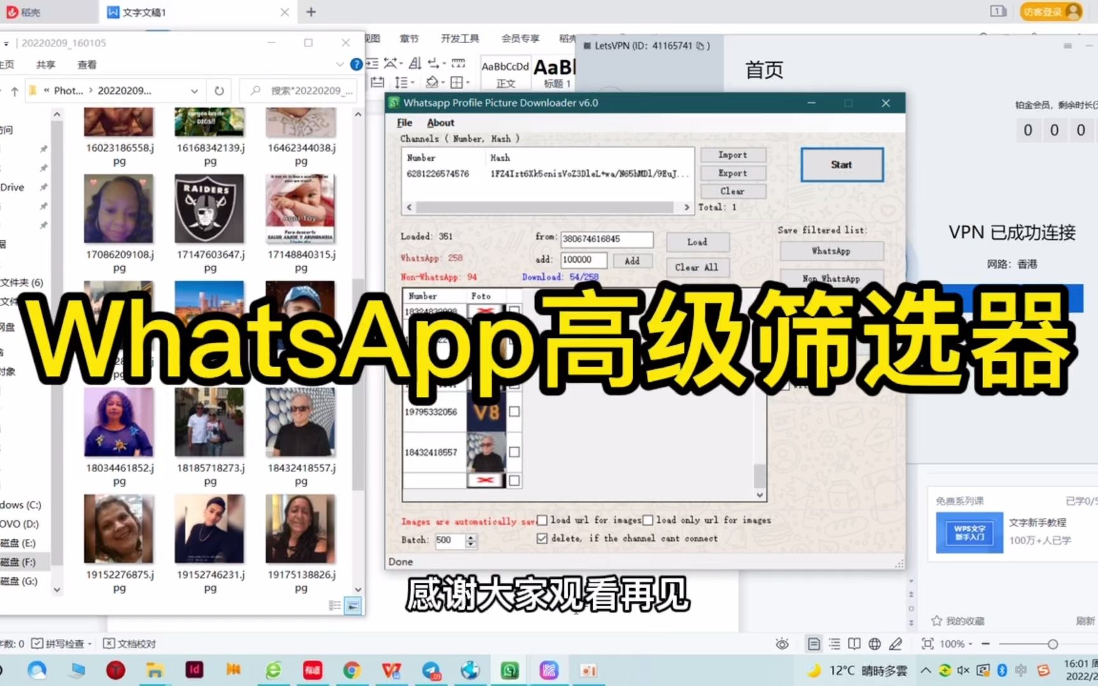Screen dimensions: 1098x686
Task: Open the WPS 开发工具 ribbon tab
Action: [460, 39]
